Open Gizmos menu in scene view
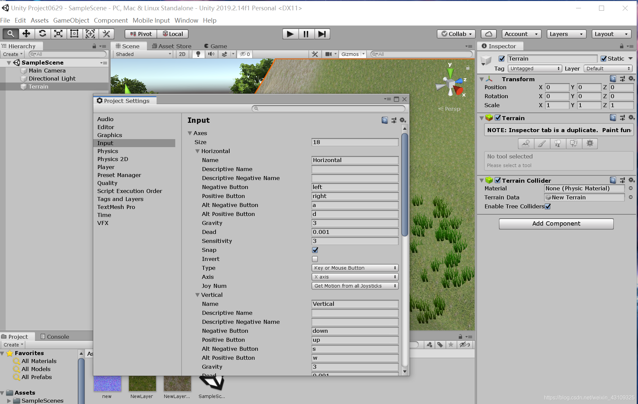This screenshot has width=638, height=404. tap(352, 54)
